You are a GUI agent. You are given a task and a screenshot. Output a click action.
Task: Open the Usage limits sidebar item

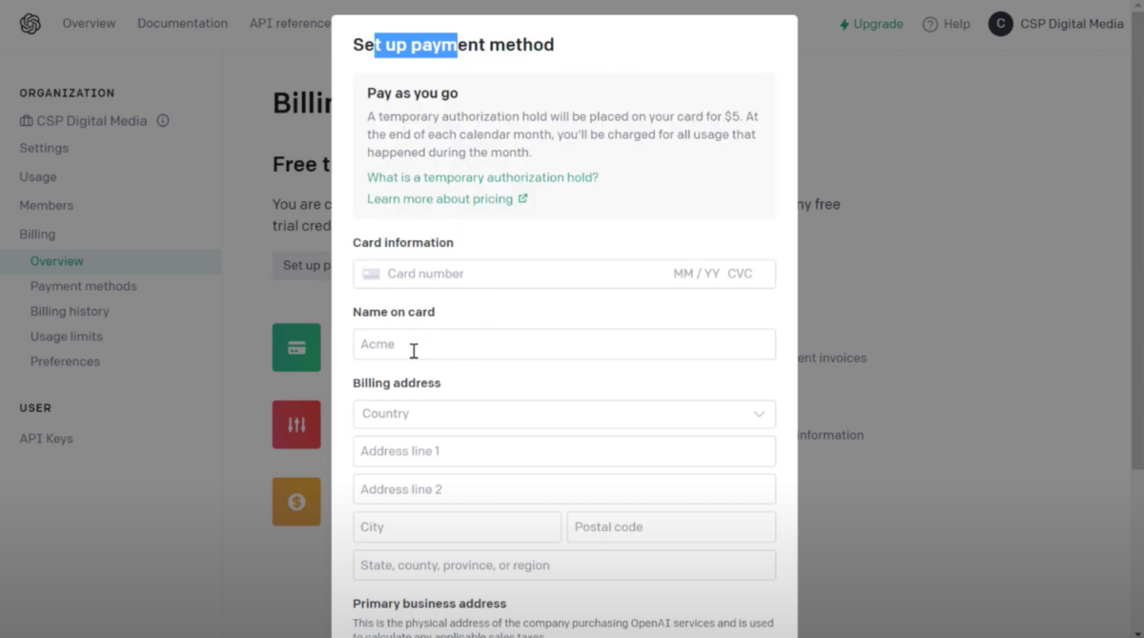click(66, 337)
